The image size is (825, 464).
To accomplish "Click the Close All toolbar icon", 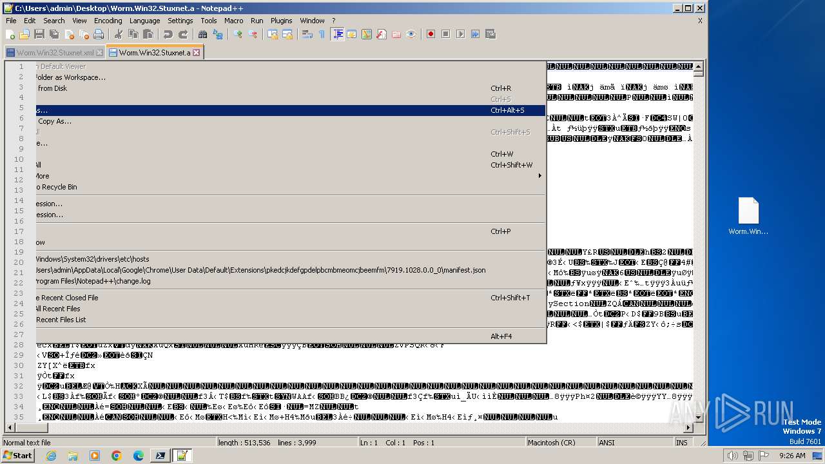I will [83, 34].
